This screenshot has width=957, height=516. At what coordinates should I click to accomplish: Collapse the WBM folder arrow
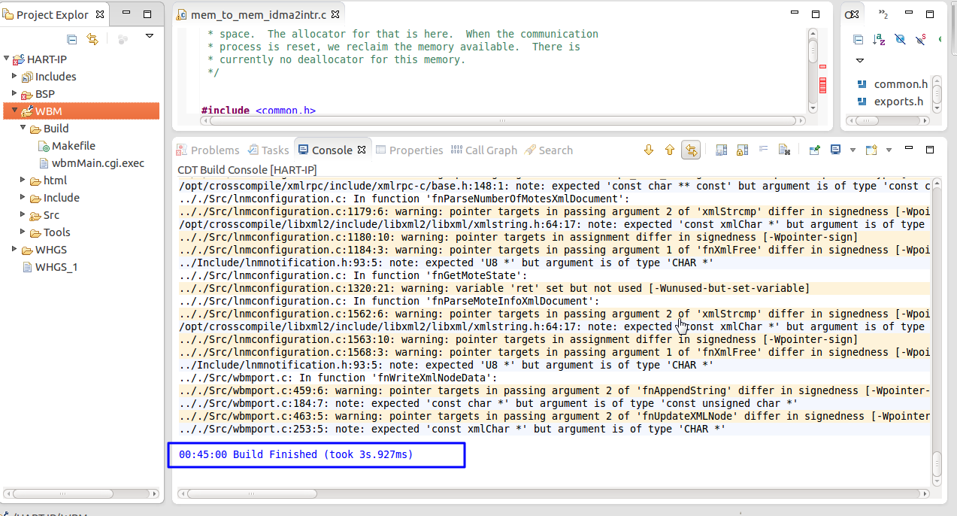[x=14, y=111]
